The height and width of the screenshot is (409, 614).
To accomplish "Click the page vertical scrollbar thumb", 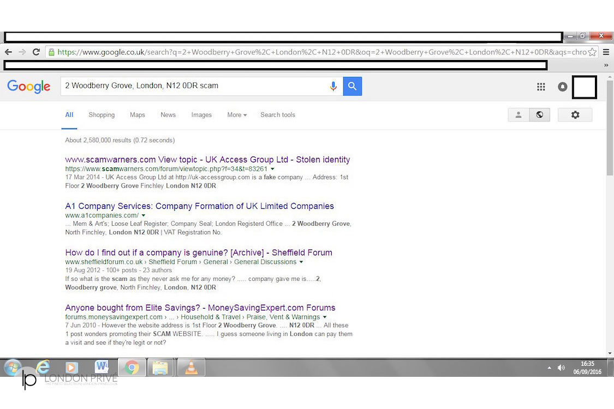I will pos(610,128).
